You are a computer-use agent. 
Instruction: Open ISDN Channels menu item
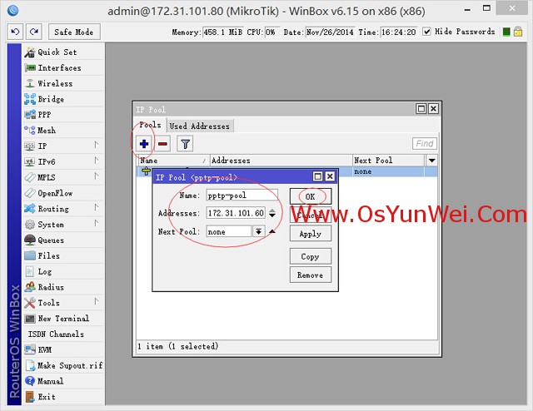tap(63, 334)
